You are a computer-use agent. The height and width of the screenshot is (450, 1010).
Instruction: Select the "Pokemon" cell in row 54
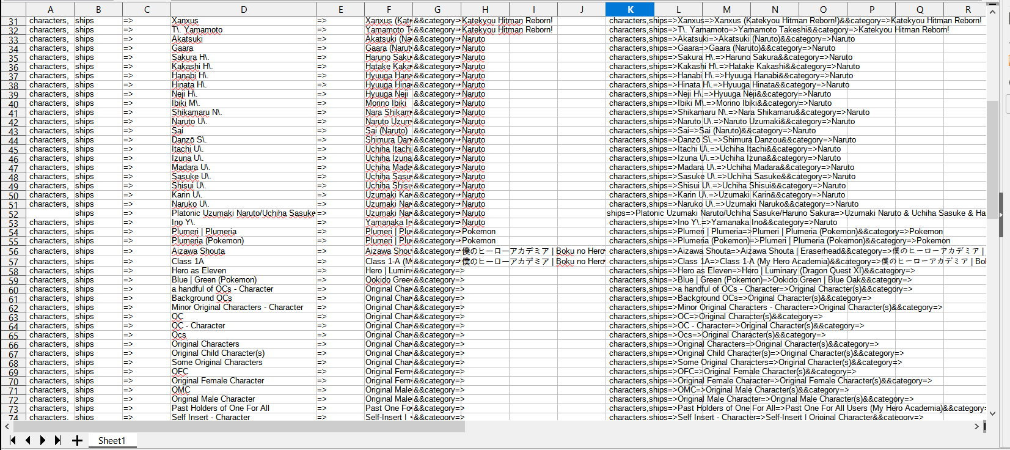click(485, 232)
